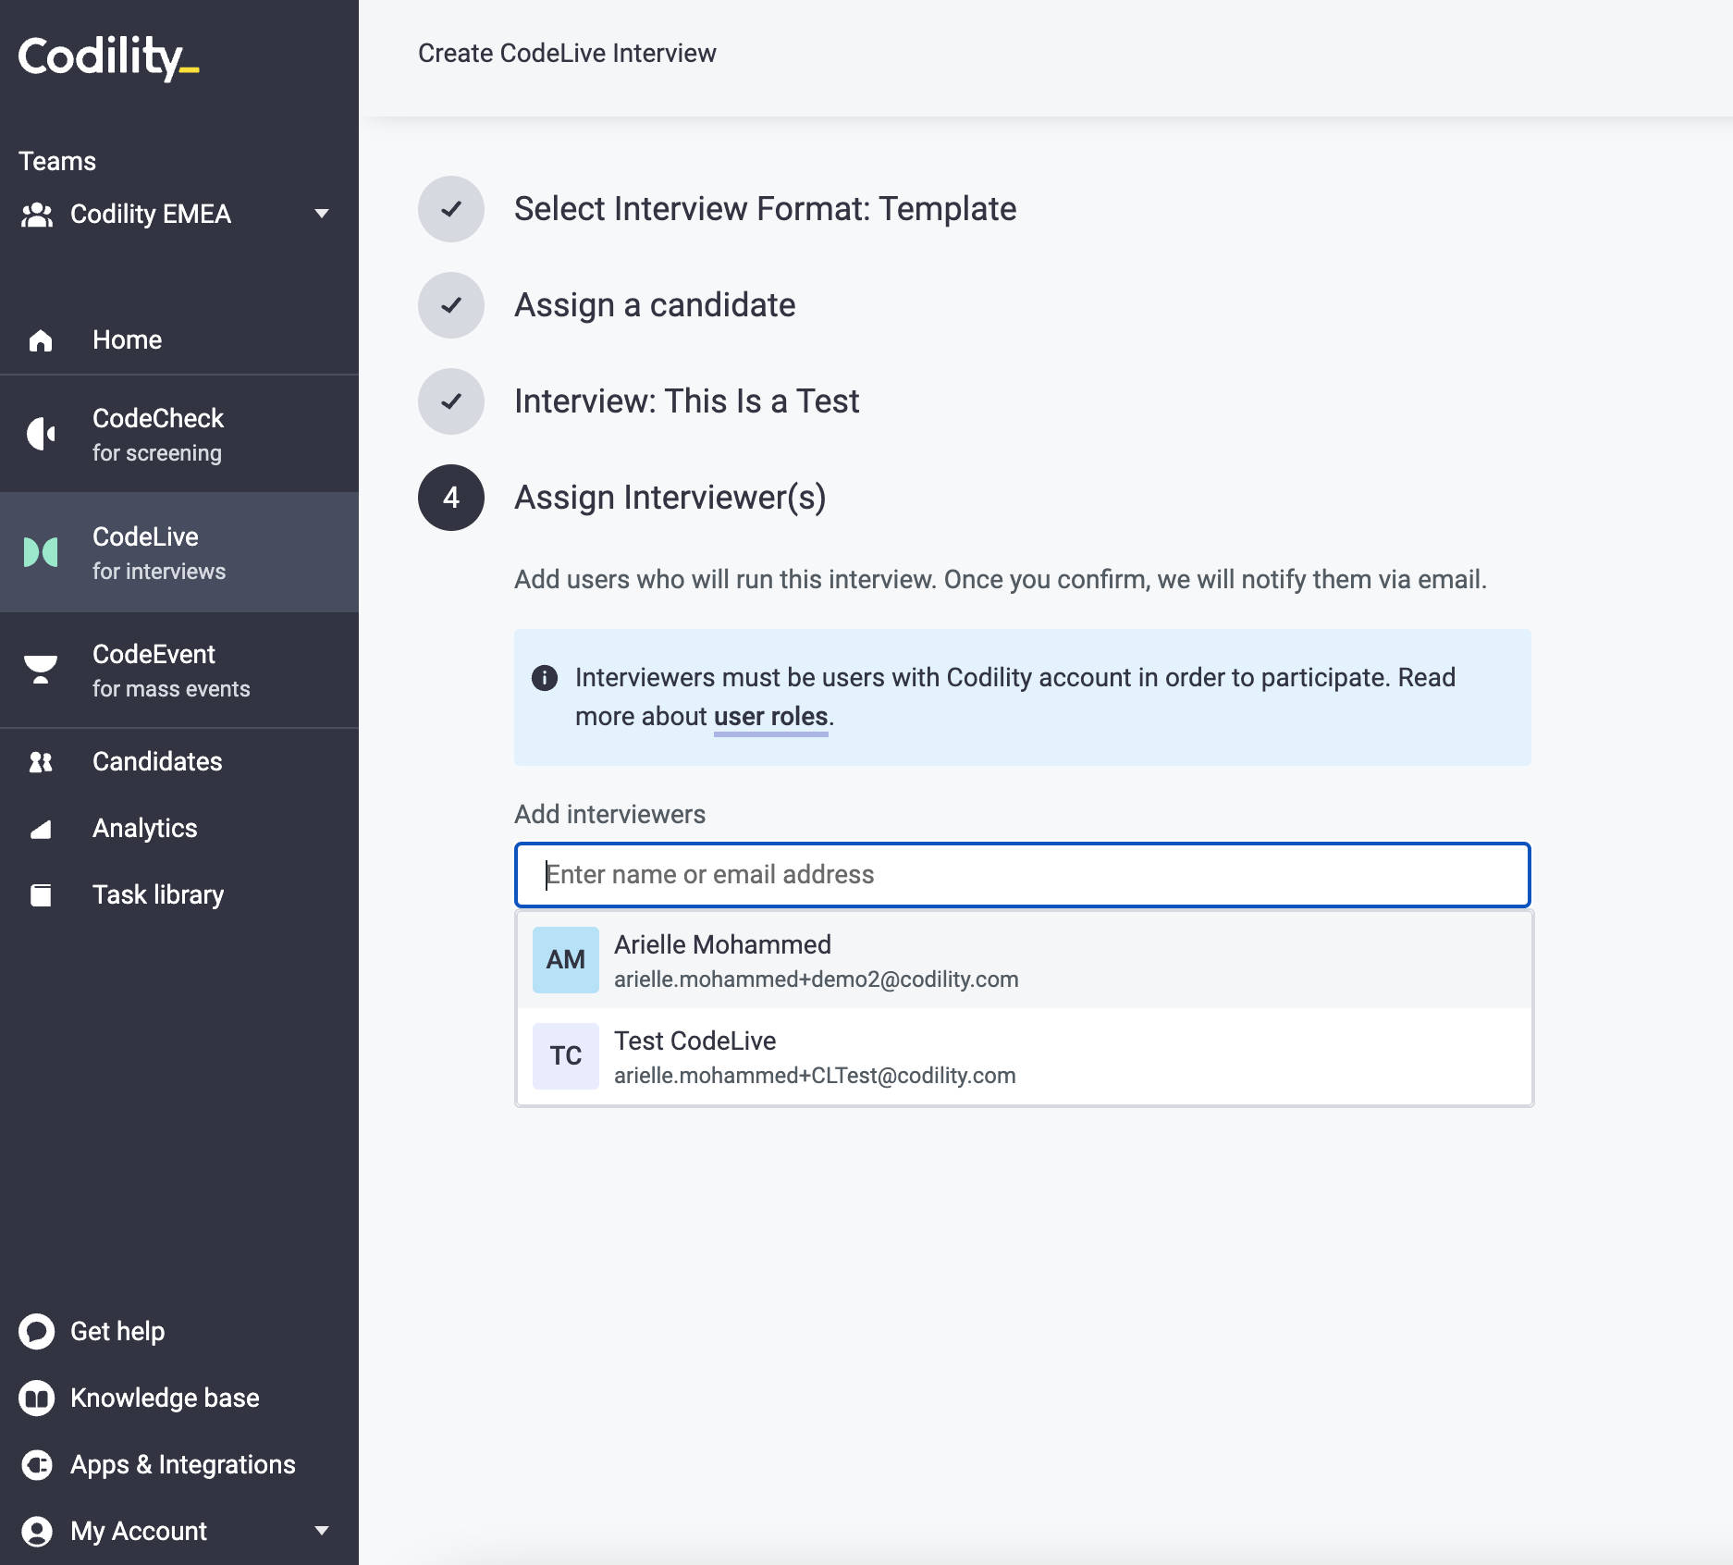Click the My Account avatar icon
Viewport: 1733px width, 1565px height.
pos(37,1532)
